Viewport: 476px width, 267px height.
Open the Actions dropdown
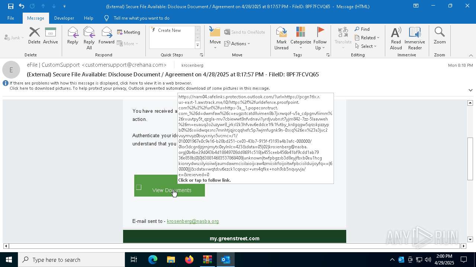pyautogui.click(x=237, y=43)
